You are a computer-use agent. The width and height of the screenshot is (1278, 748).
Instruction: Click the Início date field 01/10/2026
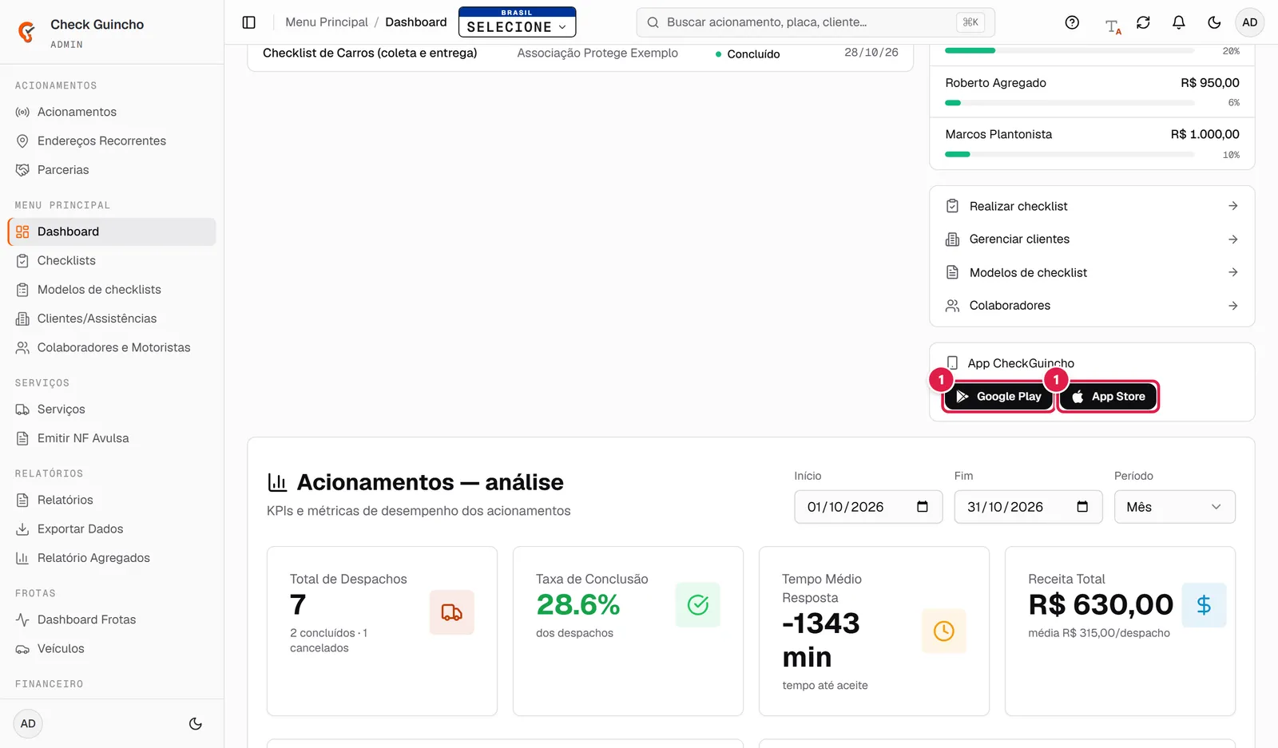[x=868, y=507]
